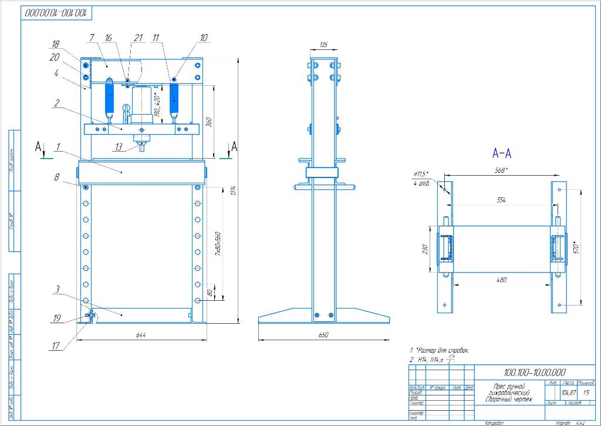Click part callout number 19
The width and height of the screenshot is (601, 426).
pos(57,318)
